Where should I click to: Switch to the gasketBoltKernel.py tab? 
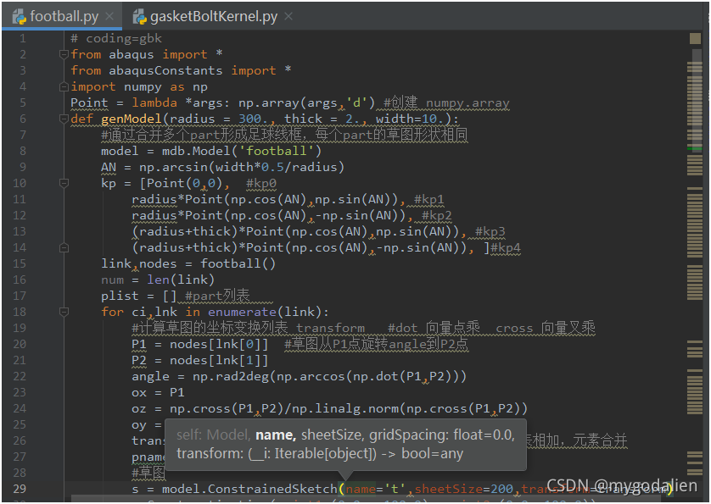pos(213,17)
